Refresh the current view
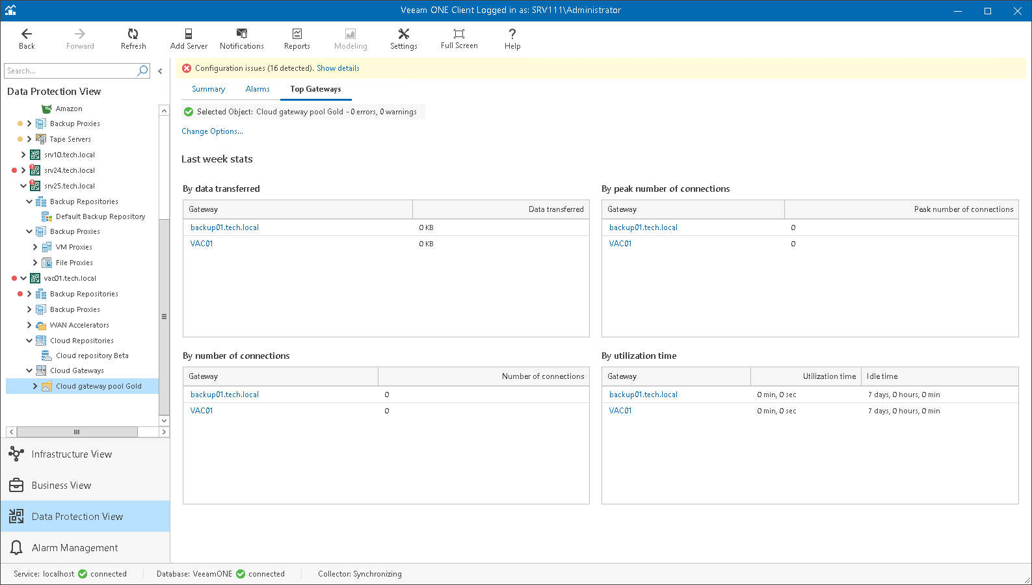This screenshot has width=1032, height=585. (133, 39)
